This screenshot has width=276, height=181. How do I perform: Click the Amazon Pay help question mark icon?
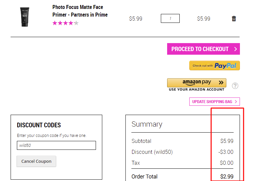pyautogui.click(x=235, y=86)
